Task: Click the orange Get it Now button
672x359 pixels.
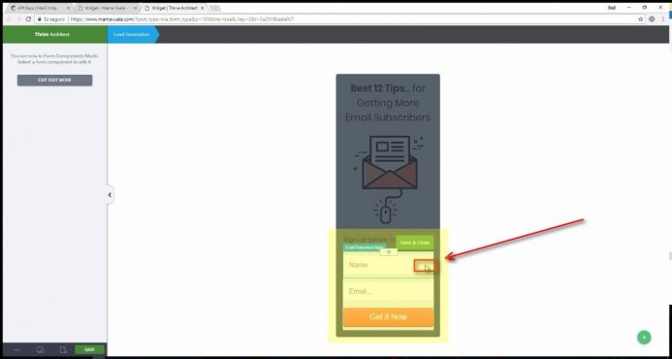Action: point(388,317)
